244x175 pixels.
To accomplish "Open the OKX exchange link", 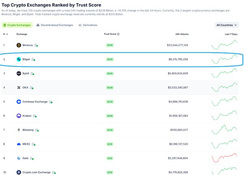I will (x=26, y=87).
